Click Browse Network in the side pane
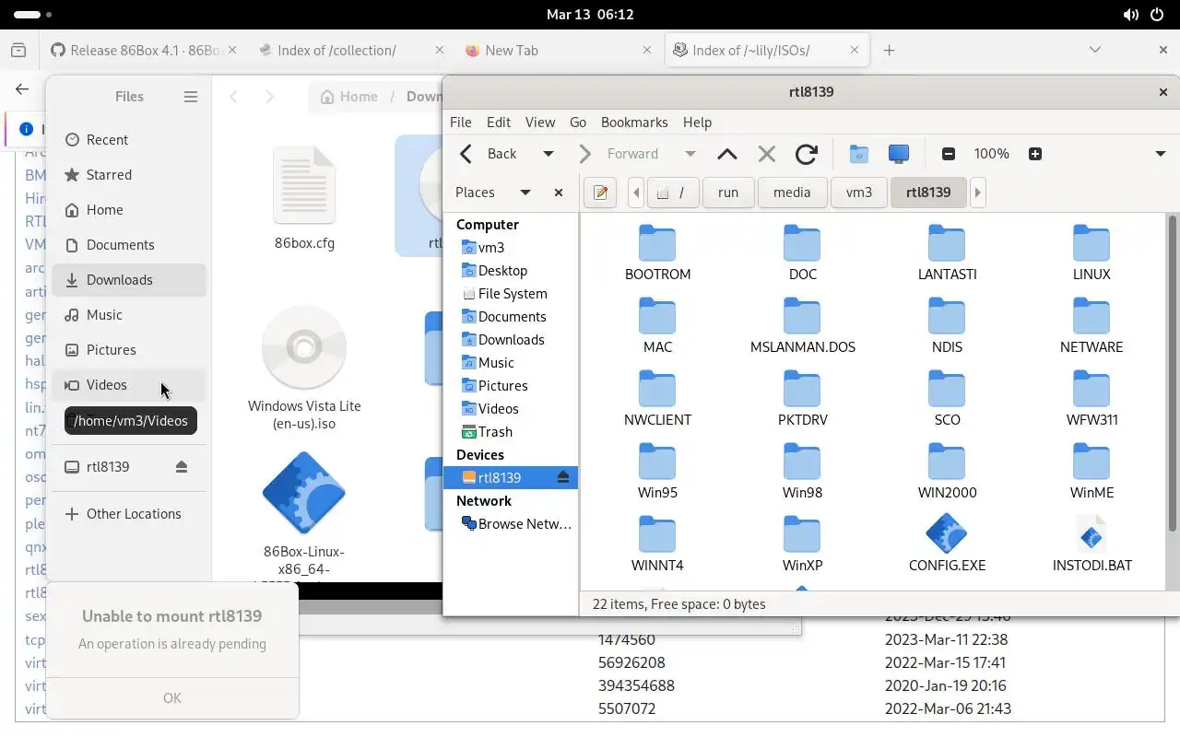 (x=511, y=524)
